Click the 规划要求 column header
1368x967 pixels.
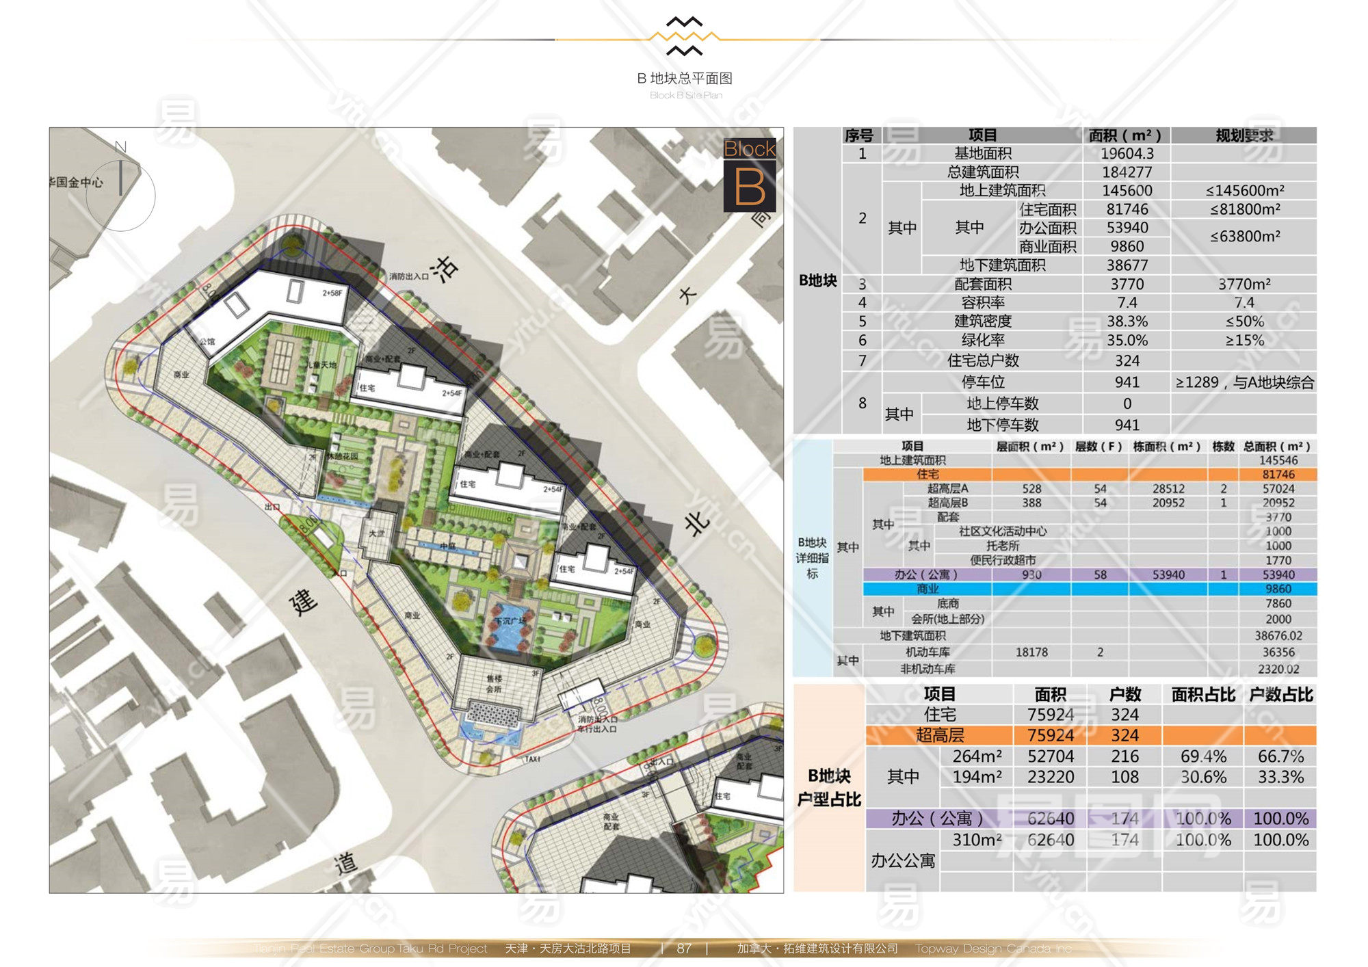[x=1244, y=135]
